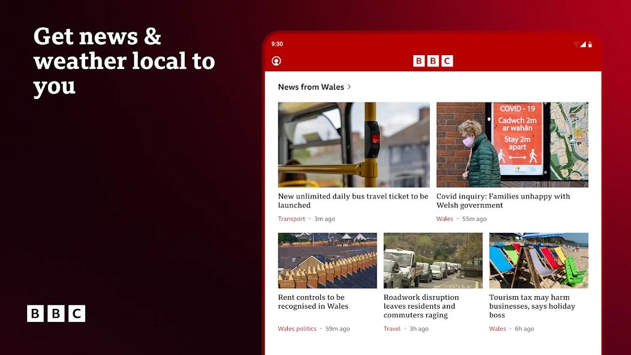Click the 9:30 status bar clock
This screenshot has height=355, width=631.
pyautogui.click(x=277, y=44)
